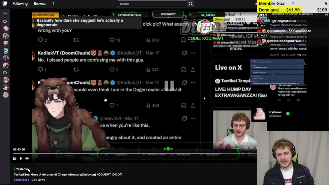Open the second followed channel avatar in sidebar
329x185 pixels.
pyautogui.click(x=5, y=36)
